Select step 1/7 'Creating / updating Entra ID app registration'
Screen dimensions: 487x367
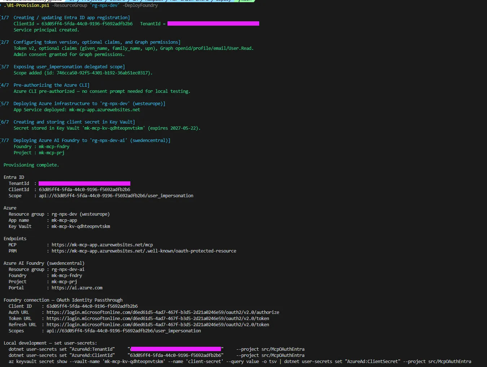point(65,18)
